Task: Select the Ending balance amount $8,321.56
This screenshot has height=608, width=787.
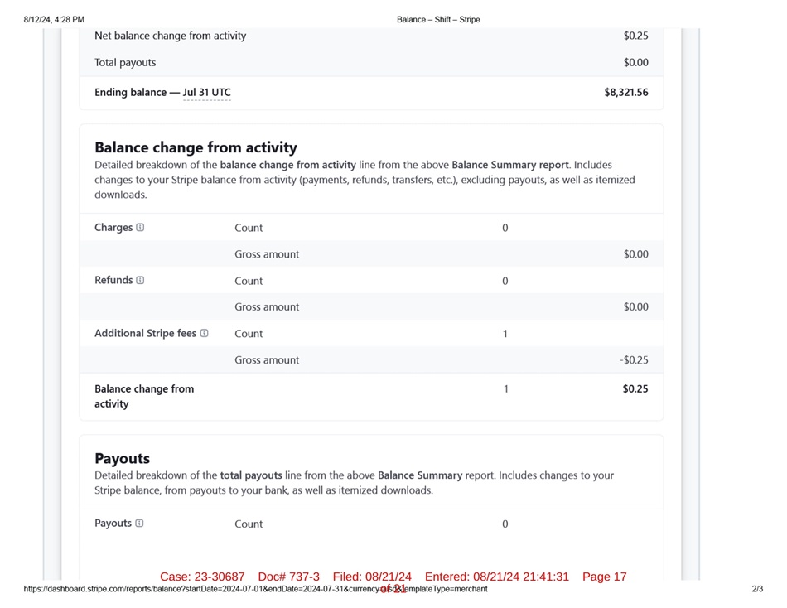Action: pyautogui.click(x=625, y=93)
